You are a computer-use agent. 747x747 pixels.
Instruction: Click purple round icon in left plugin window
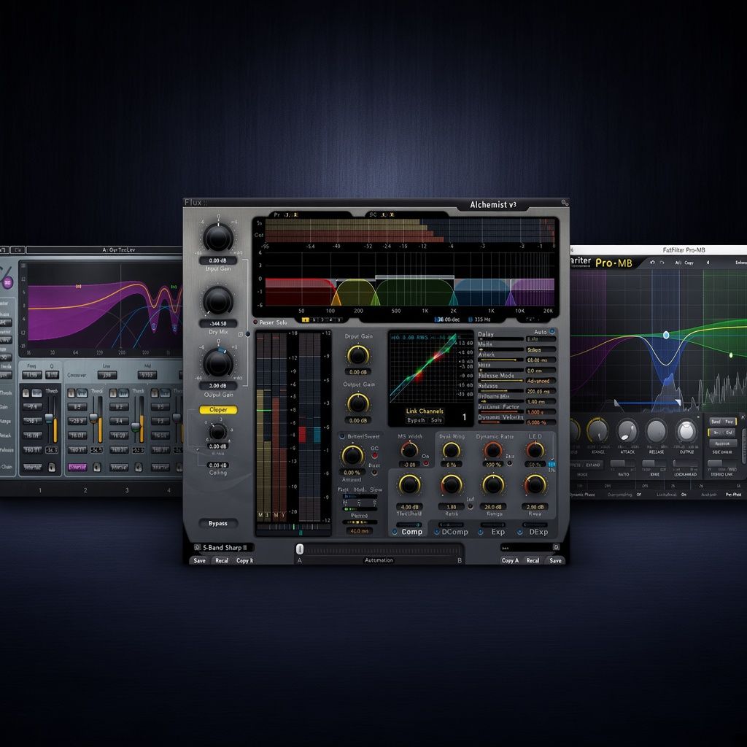[7, 283]
